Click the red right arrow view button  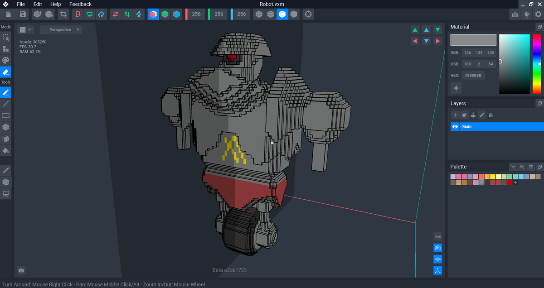(x=437, y=41)
